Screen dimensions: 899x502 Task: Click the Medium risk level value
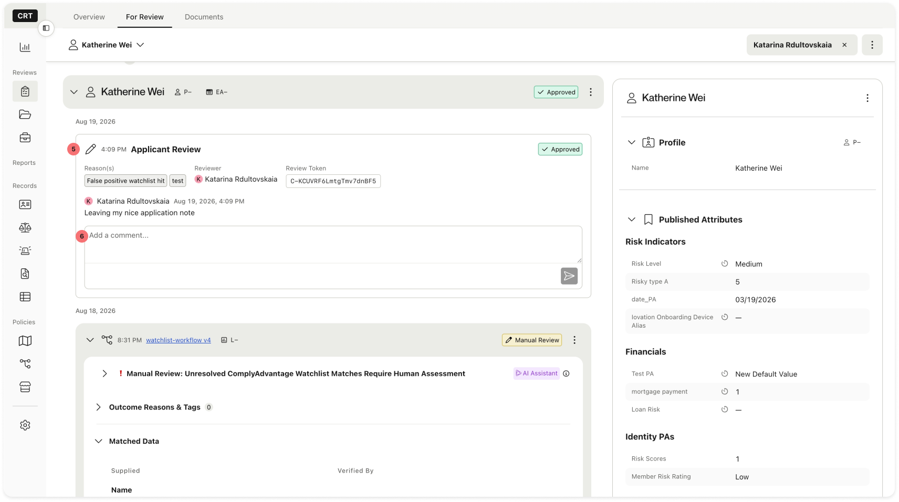[748, 264]
